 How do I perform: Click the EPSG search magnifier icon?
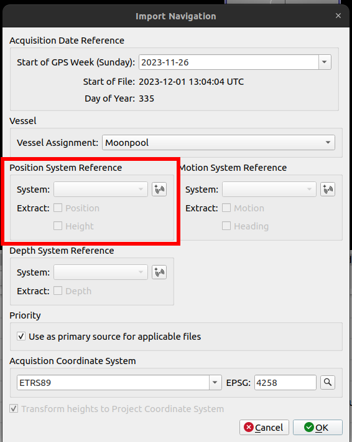pos(328,382)
